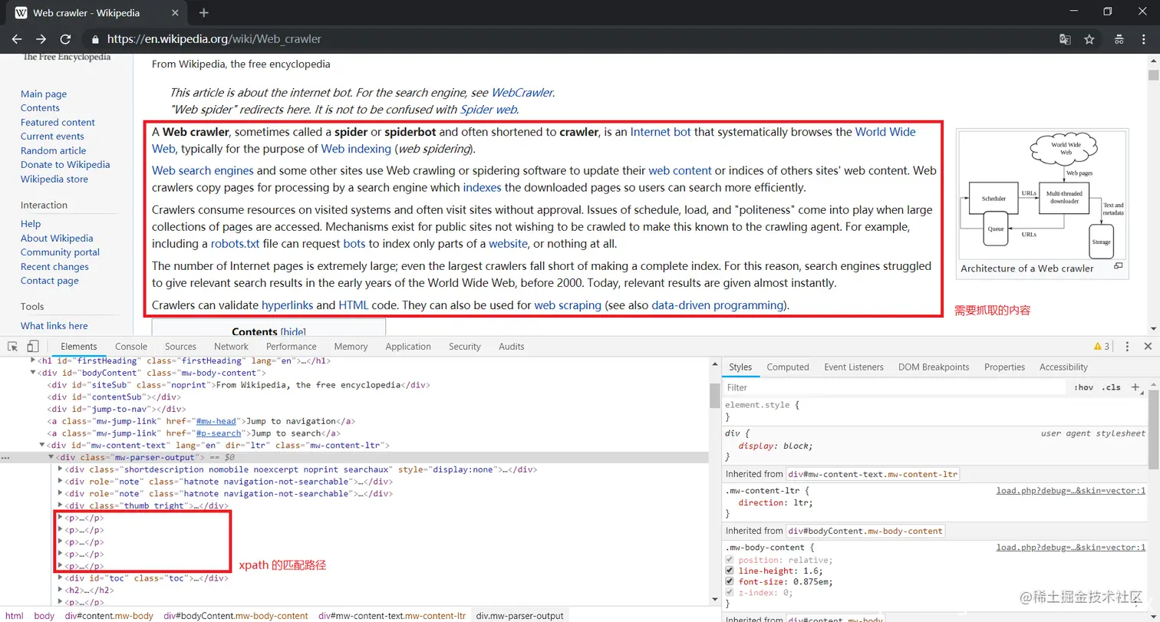Toggle the z-index: 0 checkbox
The image size is (1160, 622).
(730, 593)
